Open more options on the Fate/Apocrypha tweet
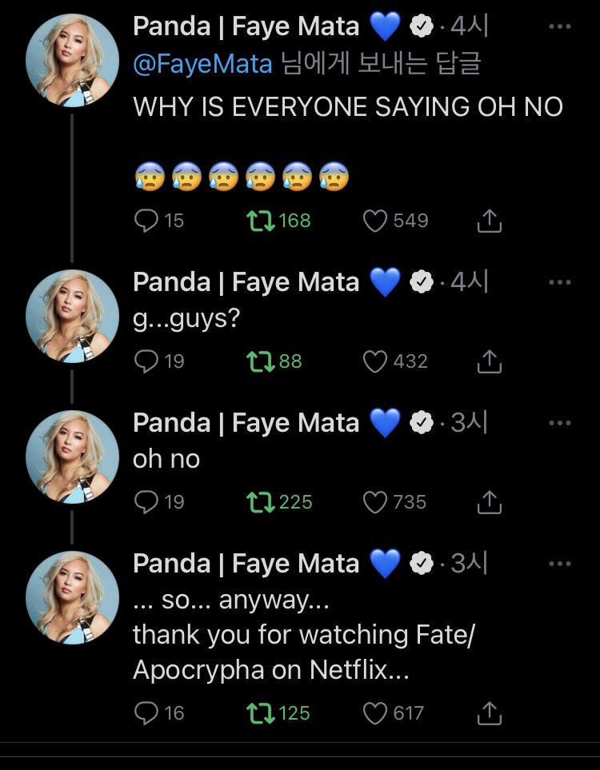This screenshot has width=600, height=770. 560,564
